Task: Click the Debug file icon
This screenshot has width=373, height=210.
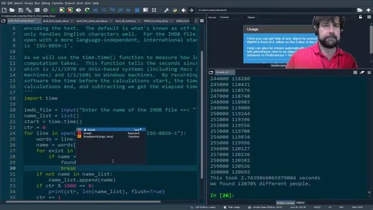Action: click(96, 10)
